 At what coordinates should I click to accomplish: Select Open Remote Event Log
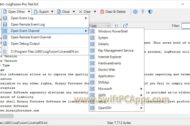pos(28,24)
